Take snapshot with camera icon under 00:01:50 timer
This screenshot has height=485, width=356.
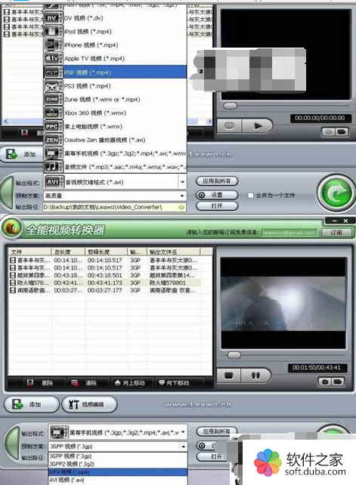coord(325,382)
